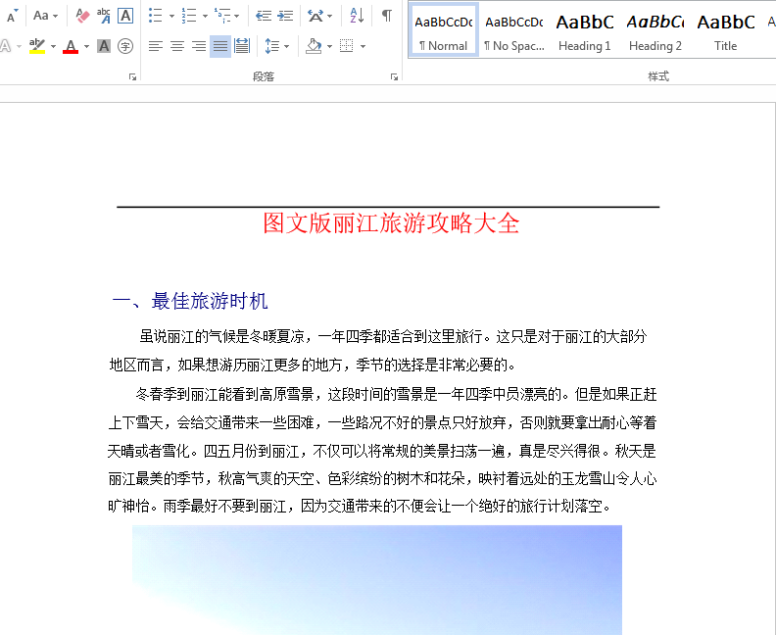Screen dimensions: 776x635
Task: Open the Font dialog launcher
Action: click(132, 76)
